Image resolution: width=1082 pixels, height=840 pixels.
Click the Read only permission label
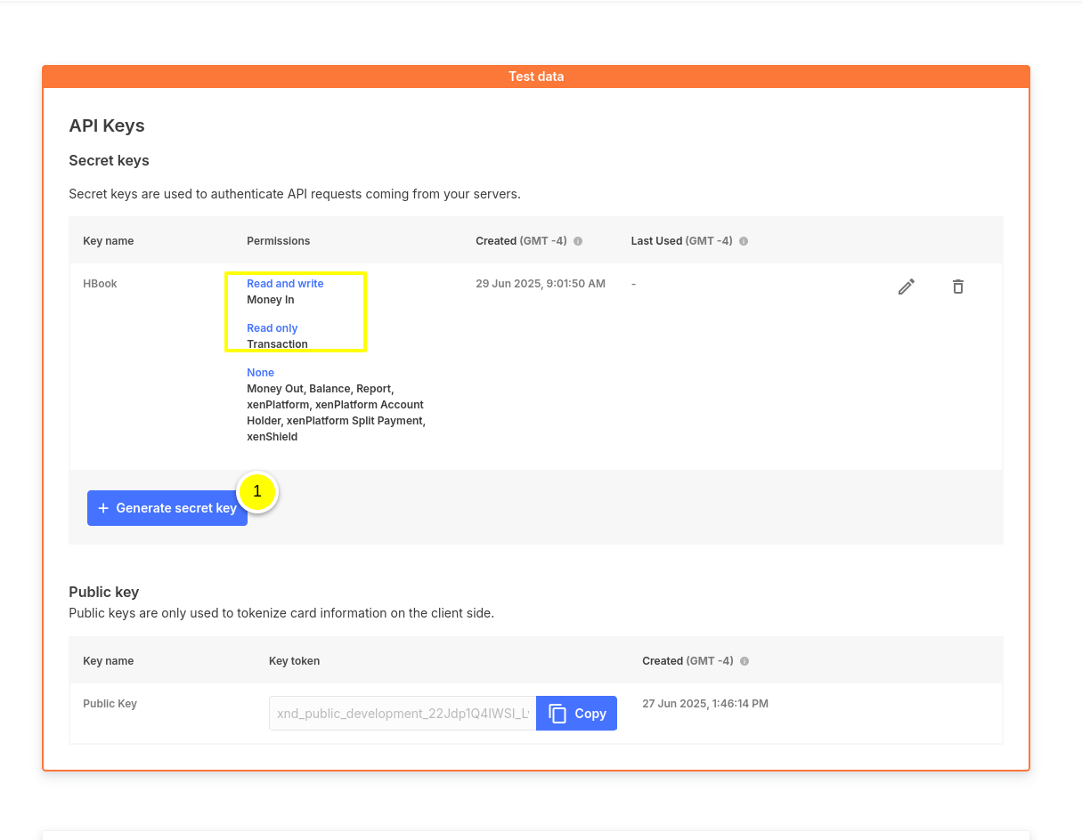click(272, 328)
